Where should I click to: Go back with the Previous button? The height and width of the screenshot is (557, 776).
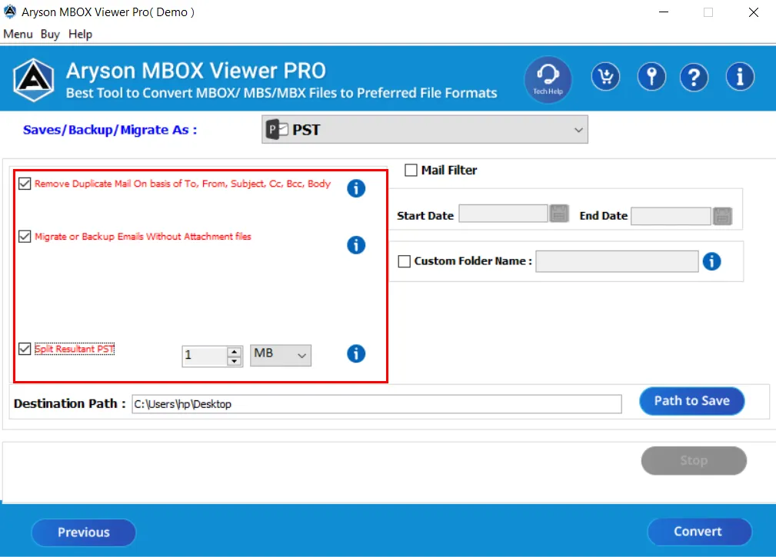coord(84,532)
